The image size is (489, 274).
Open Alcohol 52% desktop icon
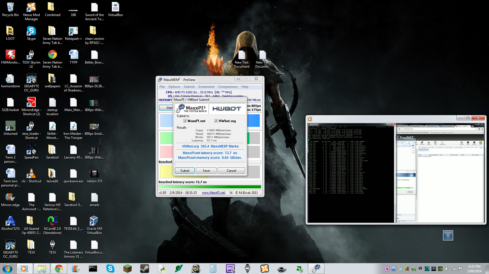11,223
